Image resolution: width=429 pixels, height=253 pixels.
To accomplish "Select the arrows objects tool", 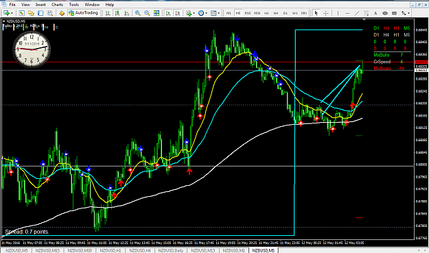I will pos(404,13).
